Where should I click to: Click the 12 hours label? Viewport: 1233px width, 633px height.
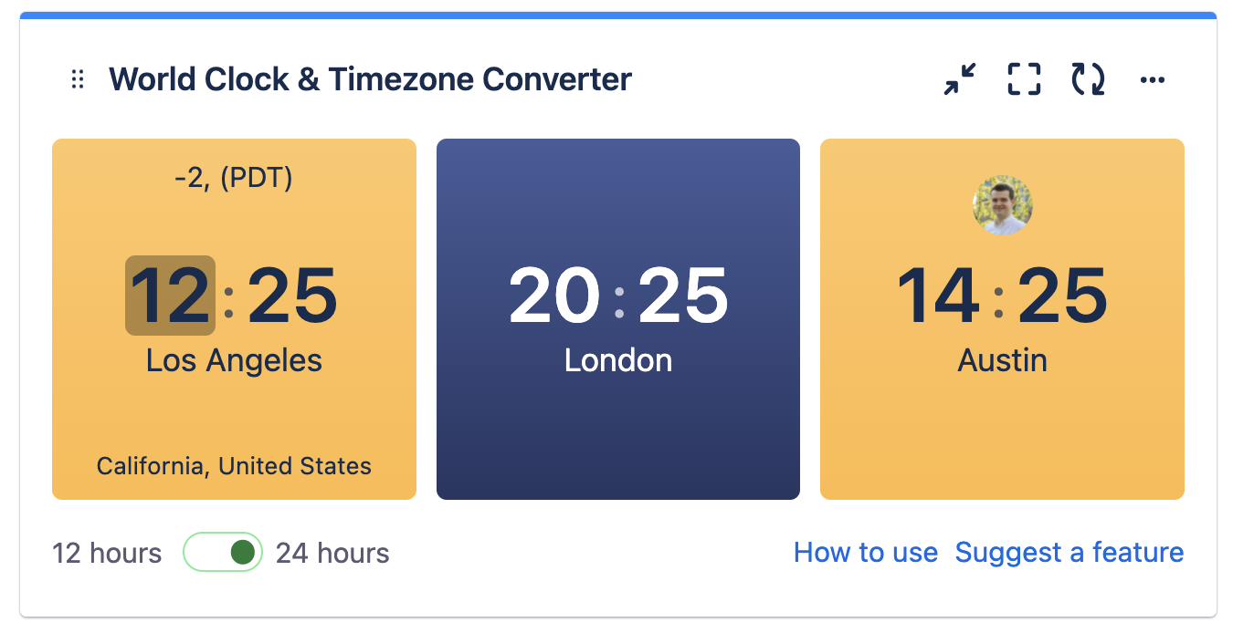point(107,553)
